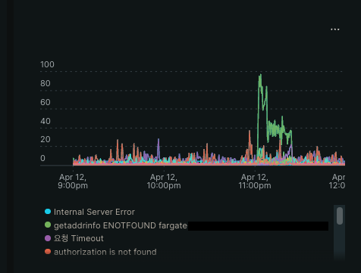
Task: Click the 100 y-axis label
Action: 47,64
